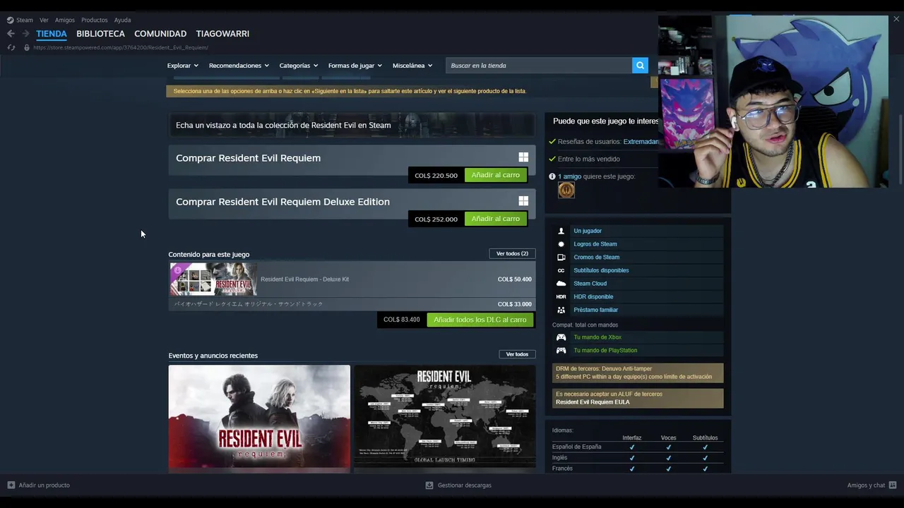Click the page URL address bar
The width and height of the screenshot is (904, 508).
click(x=120, y=47)
